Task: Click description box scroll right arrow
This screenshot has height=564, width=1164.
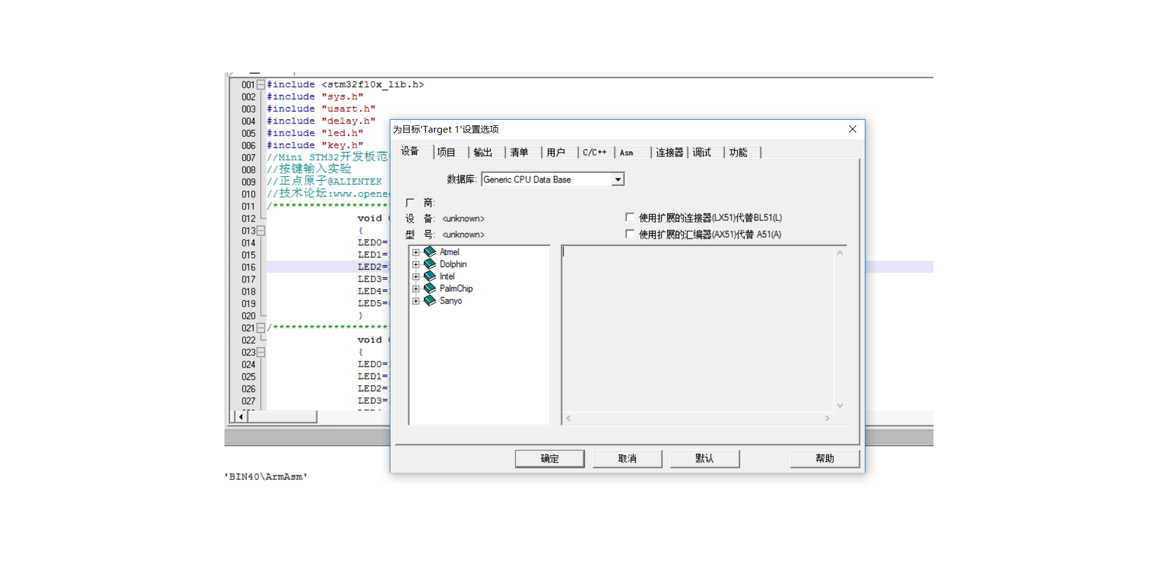Action: [827, 419]
